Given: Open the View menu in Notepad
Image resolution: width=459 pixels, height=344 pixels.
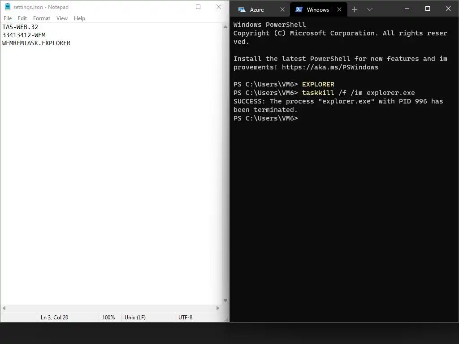Looking at the screenshot, I should tap(62, 18).
